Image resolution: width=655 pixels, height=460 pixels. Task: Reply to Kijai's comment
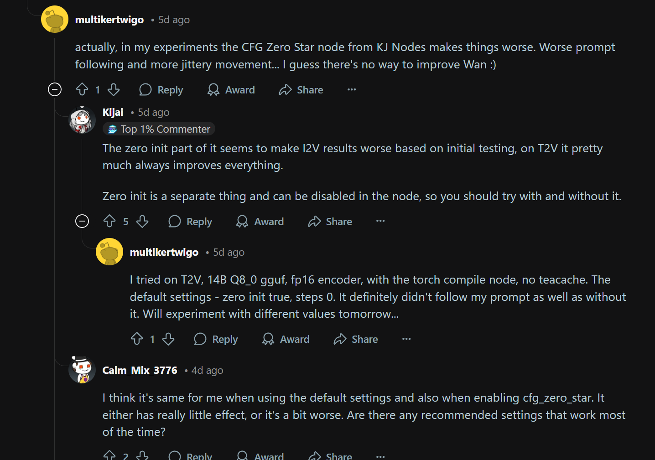pos(190,222)
